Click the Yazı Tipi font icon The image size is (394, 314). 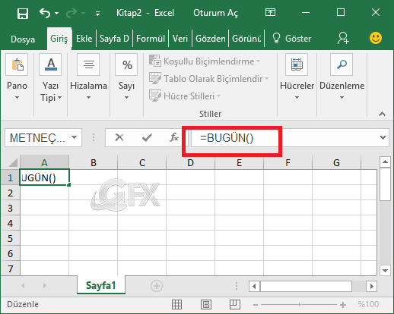50,64
